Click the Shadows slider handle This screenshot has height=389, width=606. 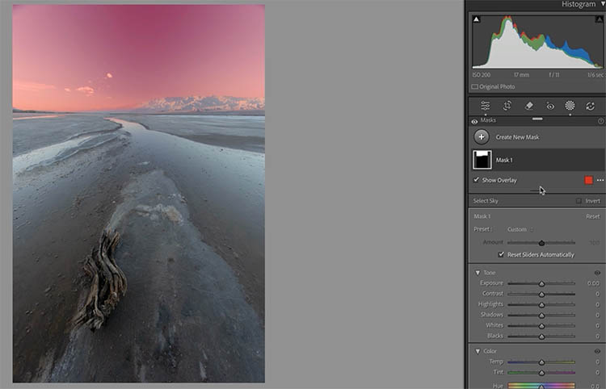[541, 316]
